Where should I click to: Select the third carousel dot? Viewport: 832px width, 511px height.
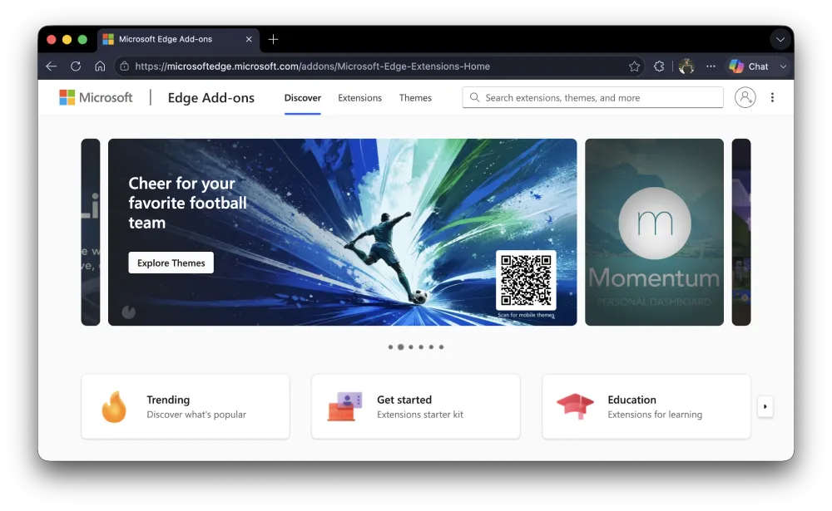411,347
